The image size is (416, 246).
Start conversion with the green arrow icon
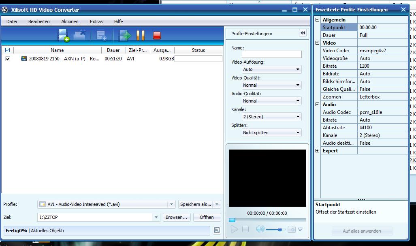(124, 35)
